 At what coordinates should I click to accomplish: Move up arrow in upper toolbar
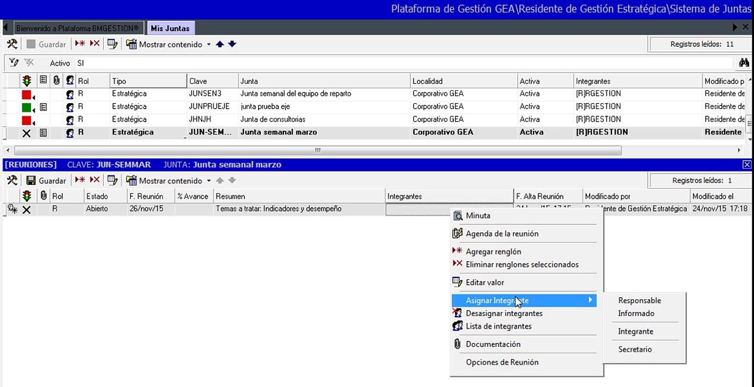[x=219, y=44]
